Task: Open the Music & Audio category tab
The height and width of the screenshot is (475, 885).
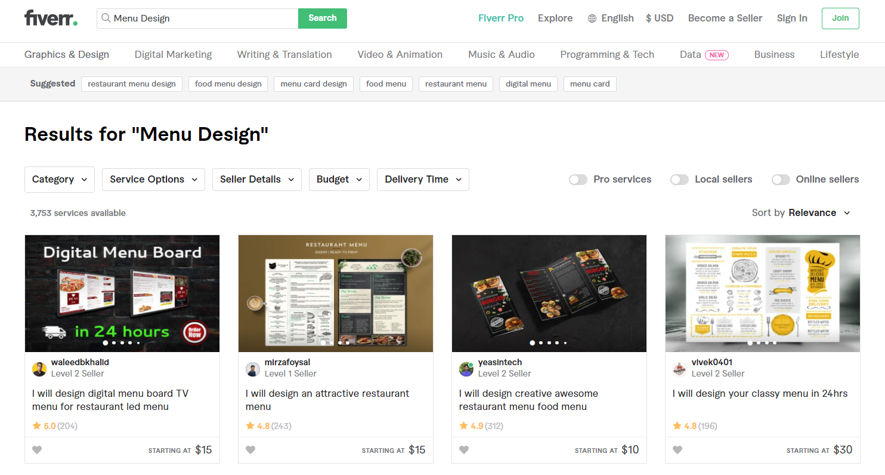Action: (x=501, y=54)
